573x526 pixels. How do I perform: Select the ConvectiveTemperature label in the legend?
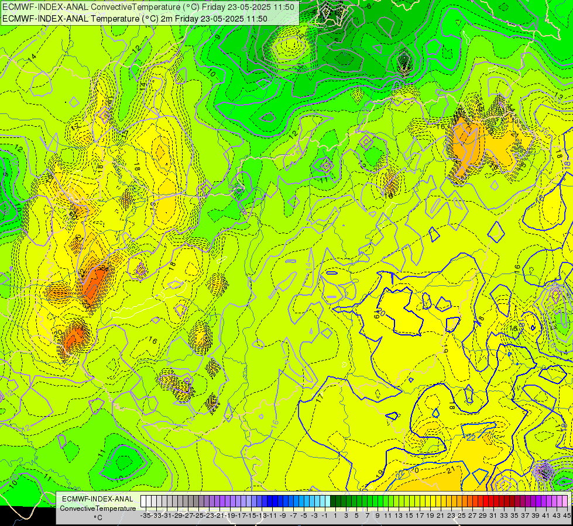point(98,508)
